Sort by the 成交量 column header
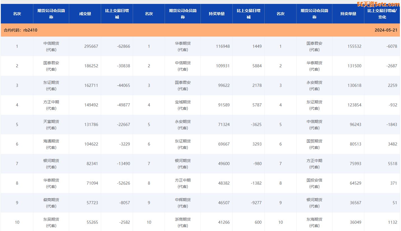This screenshot has height=231, width=401. click(85, 14)
